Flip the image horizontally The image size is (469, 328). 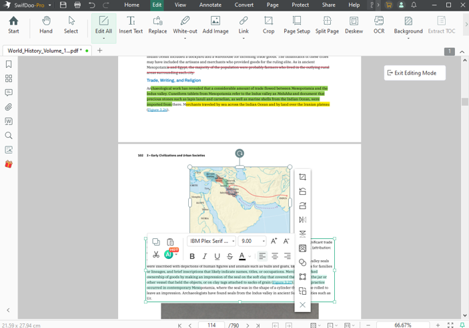click(302, 220)
